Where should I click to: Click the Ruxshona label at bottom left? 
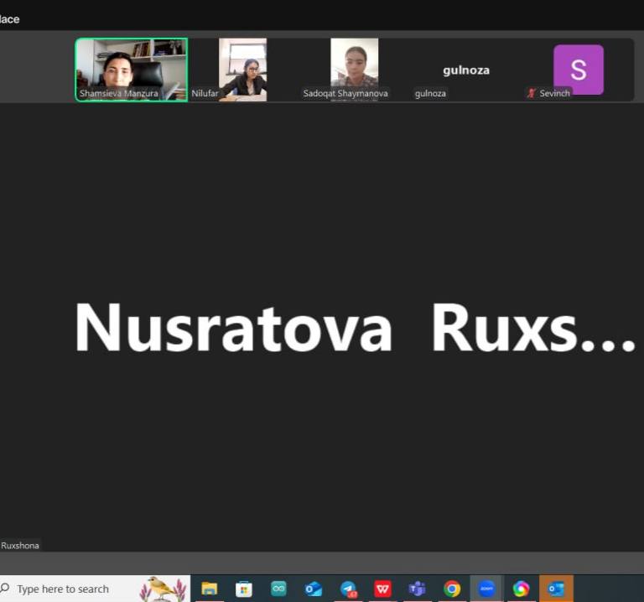[x=20, y=545]
